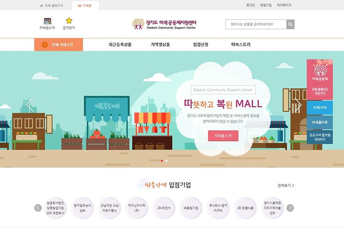This screenshot has width=344, height=228.
Task: Slide company list left with gray arrow
Action: [38, 208]
